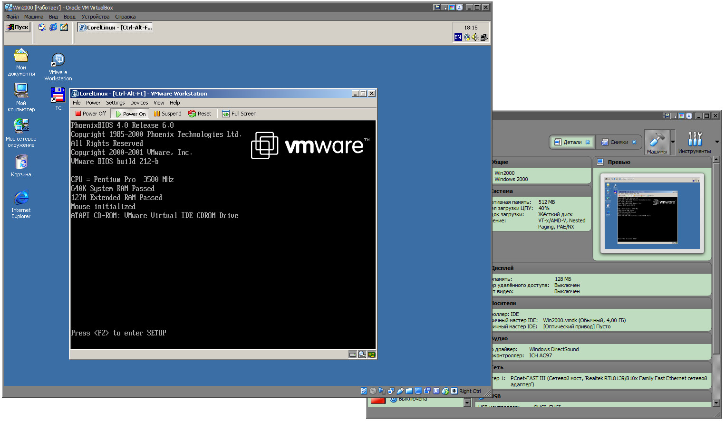Click the VM preview thumbnail in Превью
725x421 pixels.
pyautogui.click(x=652, y=213)
